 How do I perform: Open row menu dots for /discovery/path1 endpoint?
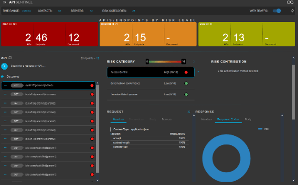coord(5,148)
